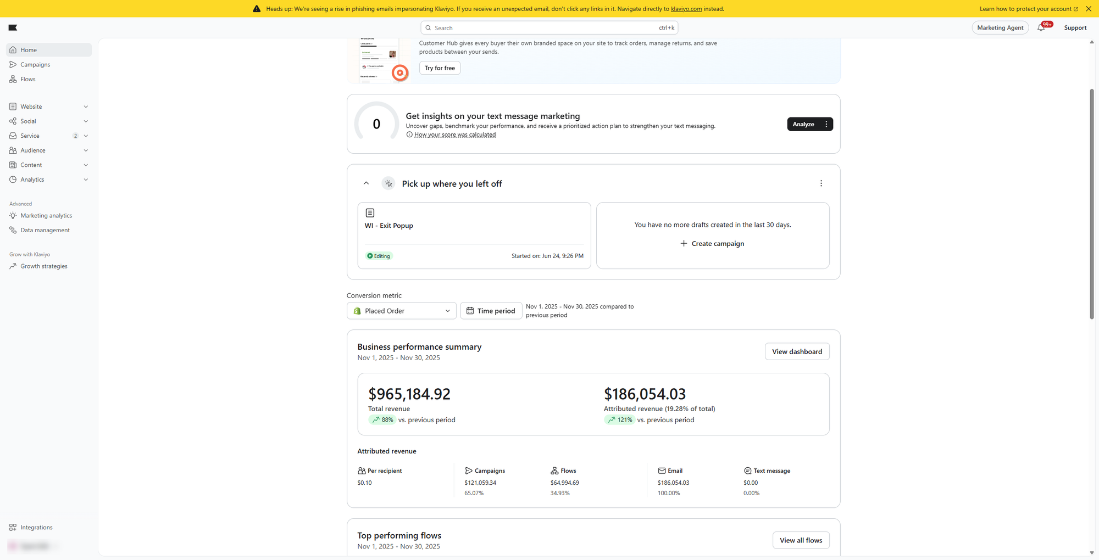Expand the Analytics section chevron
This screenshot has height=560, width=1099.
point(86,180)
